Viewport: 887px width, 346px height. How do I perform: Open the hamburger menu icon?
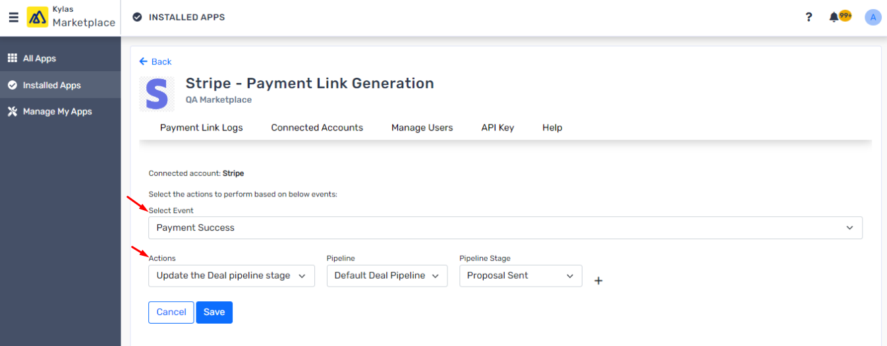13,17
